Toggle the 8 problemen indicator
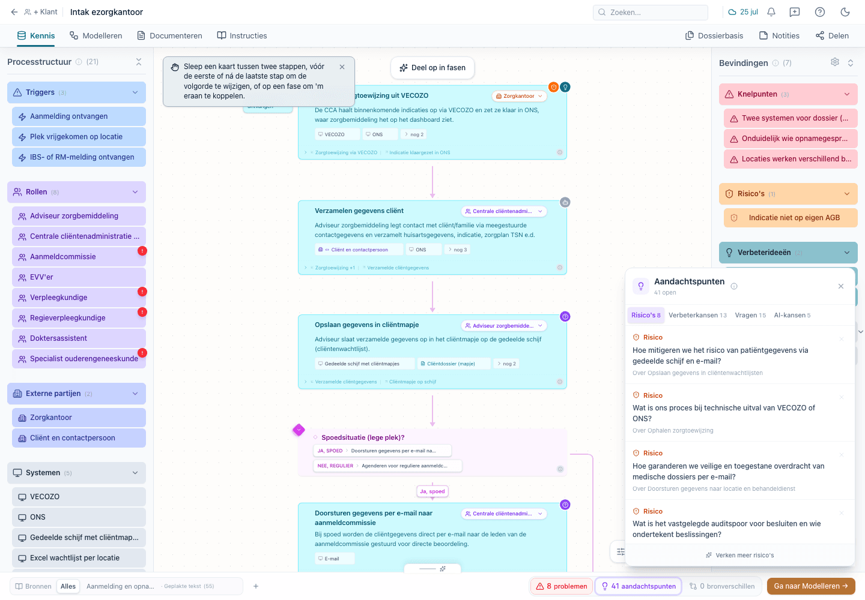Image resolution: width=865 pixels, height=600 pixels. coord(562,586)
